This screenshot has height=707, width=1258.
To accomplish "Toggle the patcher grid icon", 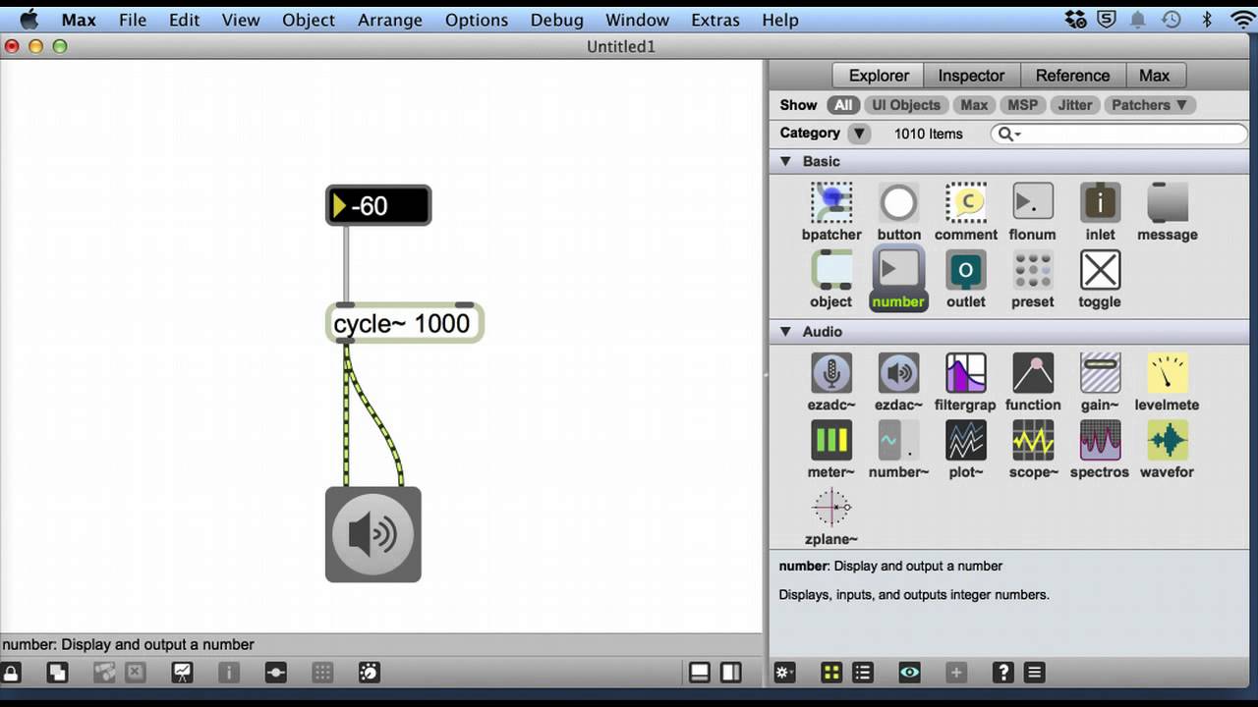I will coord(322,673).
